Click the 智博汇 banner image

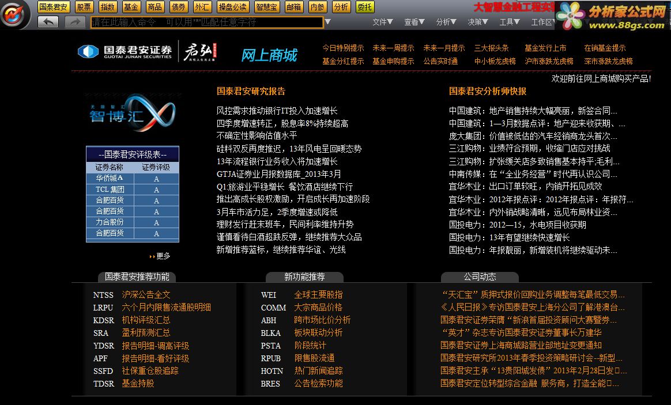[x=133, y=113]
